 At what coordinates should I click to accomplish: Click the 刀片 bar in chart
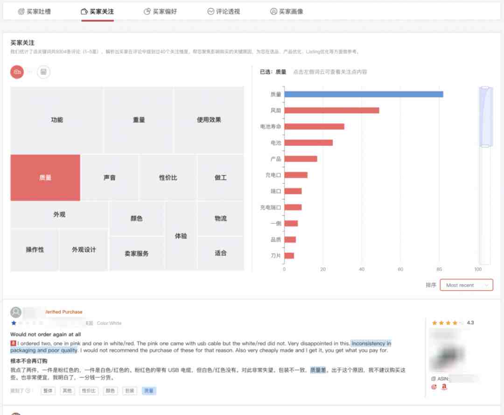pos(289,255)
